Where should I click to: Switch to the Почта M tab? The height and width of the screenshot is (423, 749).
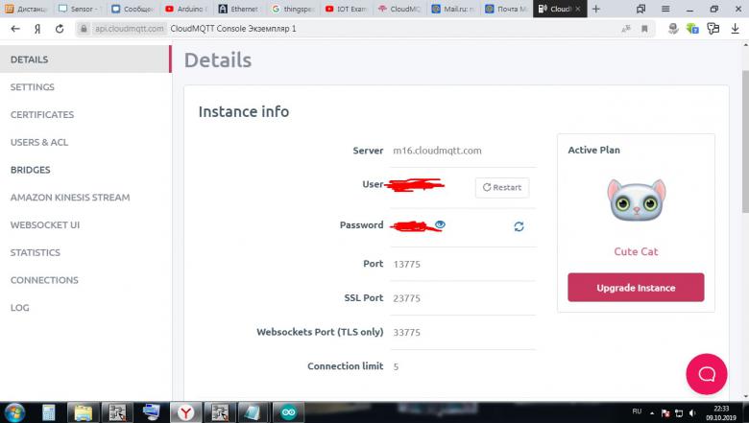pos(507,9)
